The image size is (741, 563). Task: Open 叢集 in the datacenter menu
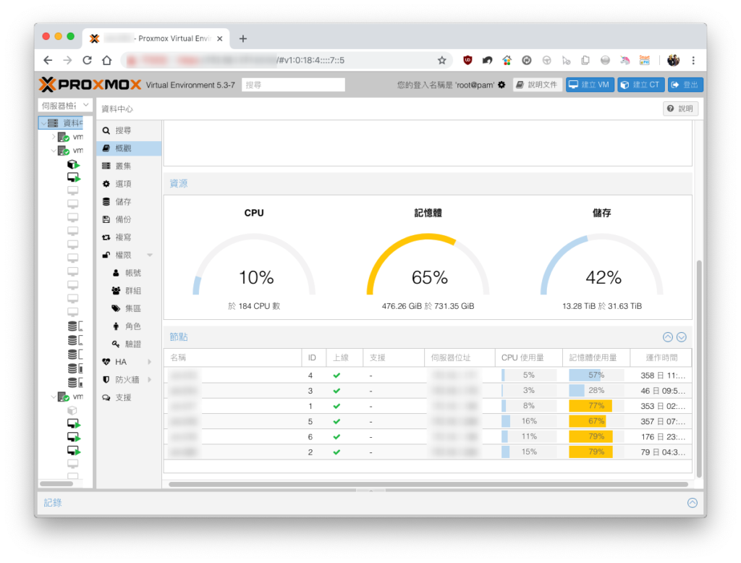(x=129, y=166)
